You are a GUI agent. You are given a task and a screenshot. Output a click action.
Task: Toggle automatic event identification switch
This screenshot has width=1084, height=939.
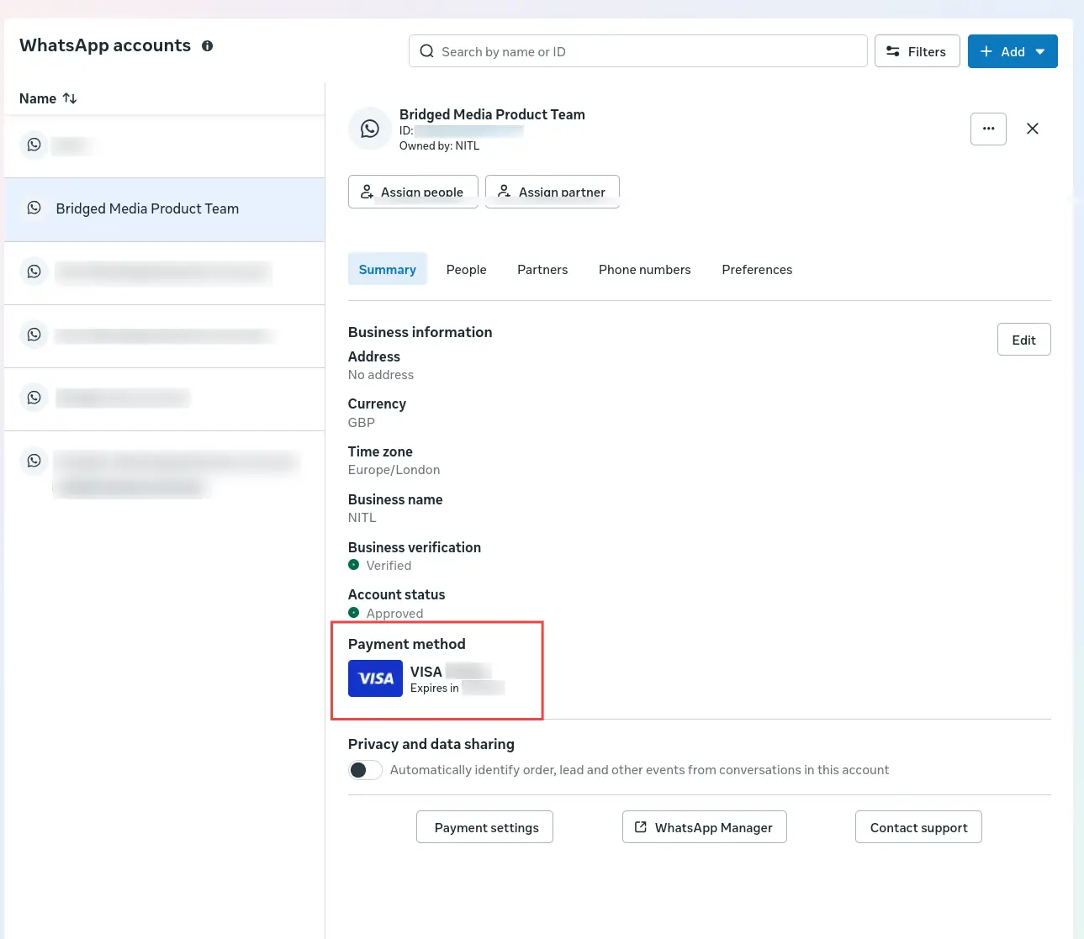coord(365,770)
